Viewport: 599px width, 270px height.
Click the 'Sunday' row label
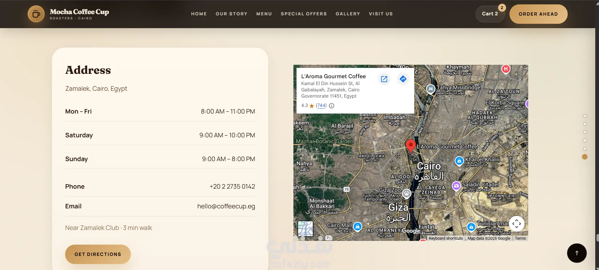(x=76, y=159)
